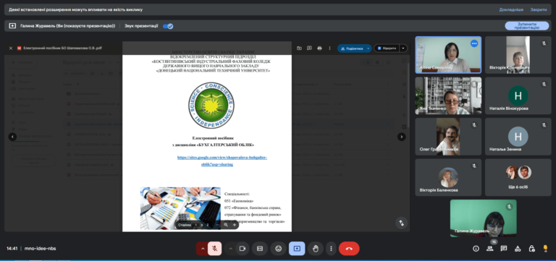Follow the sites.google.com link in document

222,161
